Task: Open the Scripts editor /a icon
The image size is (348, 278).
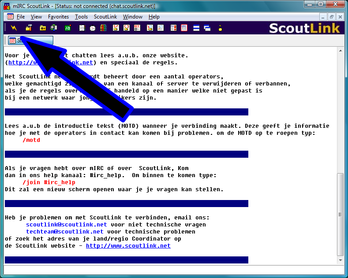Action: 67,28
